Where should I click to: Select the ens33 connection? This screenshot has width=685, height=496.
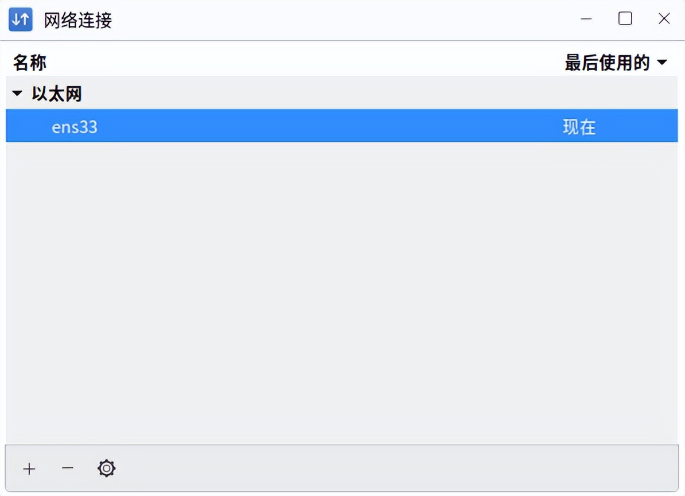click(75, 126)
